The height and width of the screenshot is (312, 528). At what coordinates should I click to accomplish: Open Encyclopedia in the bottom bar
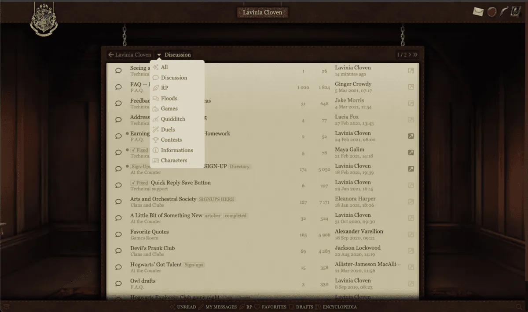coord(336,307)
